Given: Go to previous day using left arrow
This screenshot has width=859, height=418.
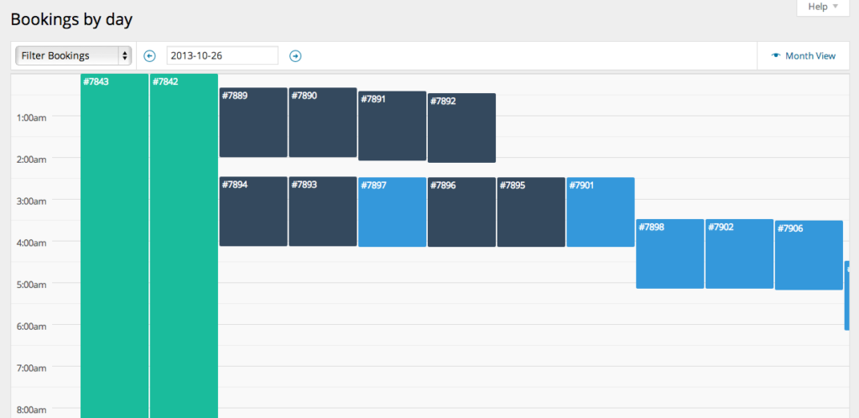Looking at the screenshot, I should pyautogui.click(x=150, y=56).
